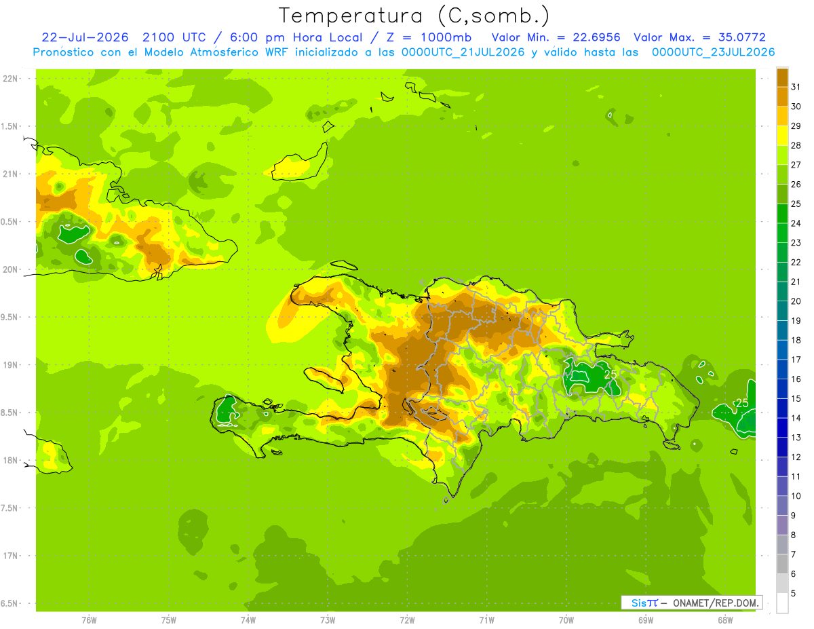
Task: Select the "22-Jul-2026" date text
Action: coord(85,37)
